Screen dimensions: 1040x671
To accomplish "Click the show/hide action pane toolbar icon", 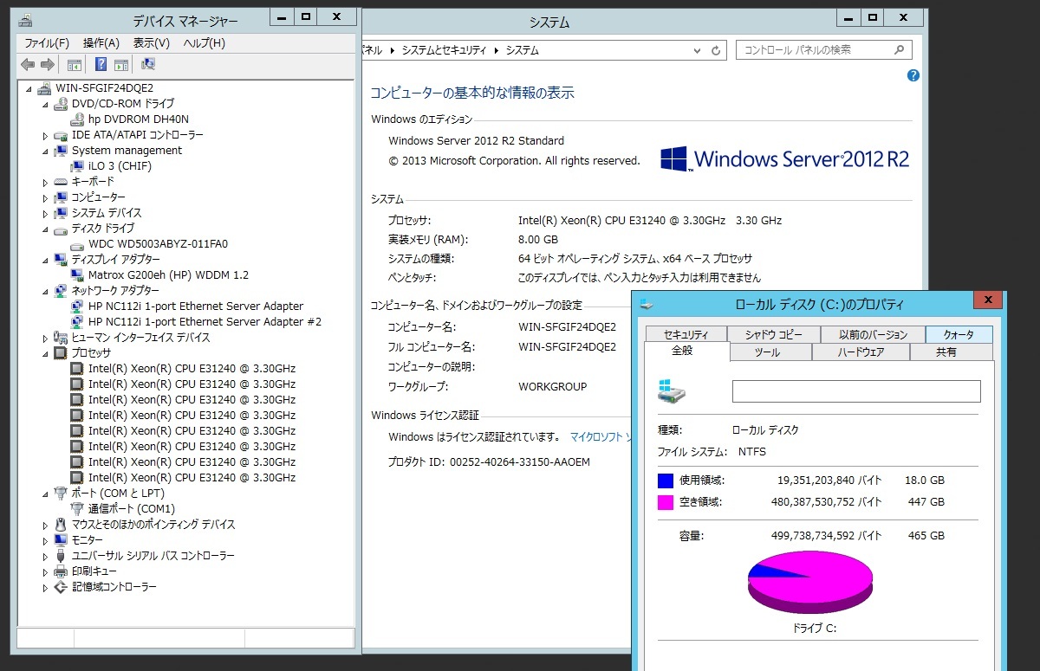I will [x=121, y=64].
